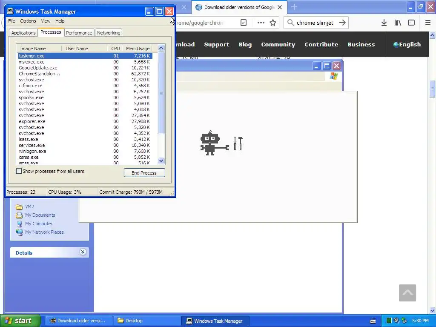Click the chrome slimjet search field
The image size is (436, 327).
coord(316,23)
